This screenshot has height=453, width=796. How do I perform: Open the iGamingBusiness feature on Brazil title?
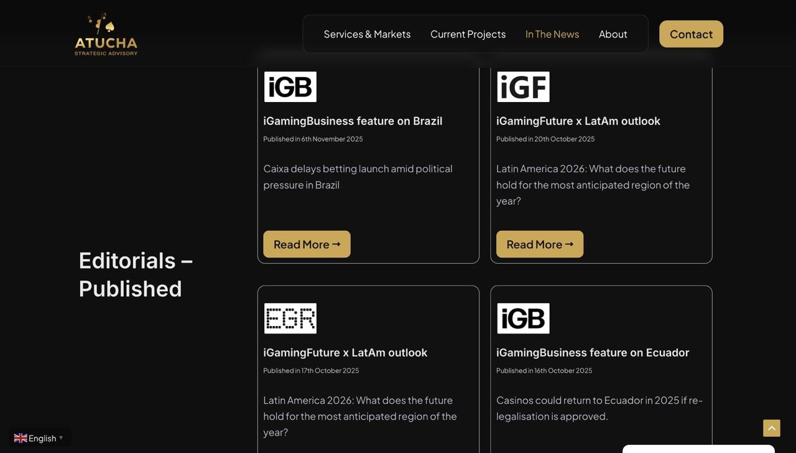click(x=353, y=121)
